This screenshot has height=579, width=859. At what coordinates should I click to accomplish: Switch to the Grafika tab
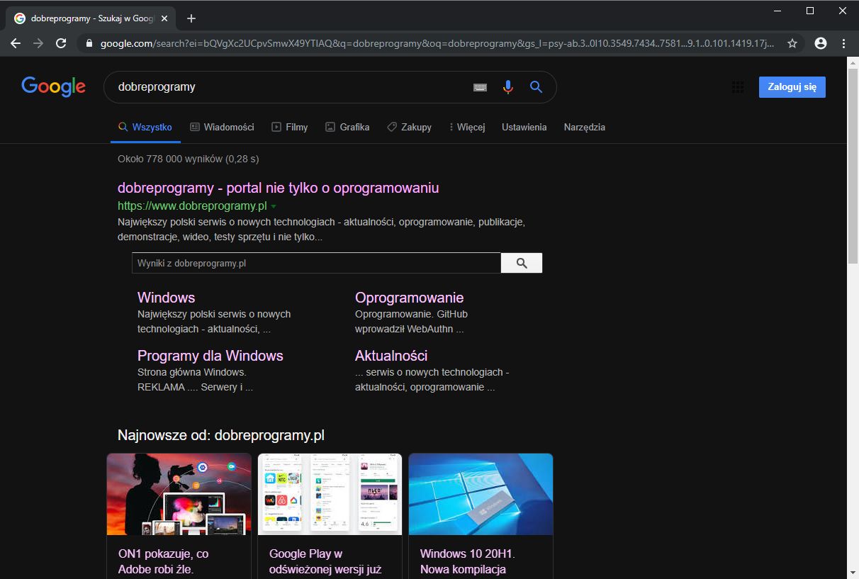point(347,127)
